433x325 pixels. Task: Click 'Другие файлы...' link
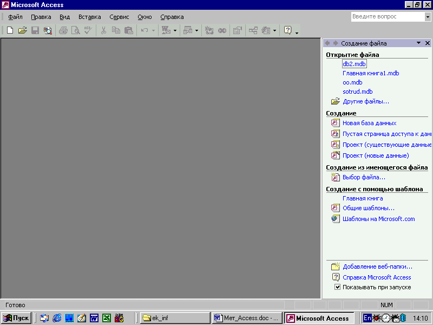[x=366, y=101]
